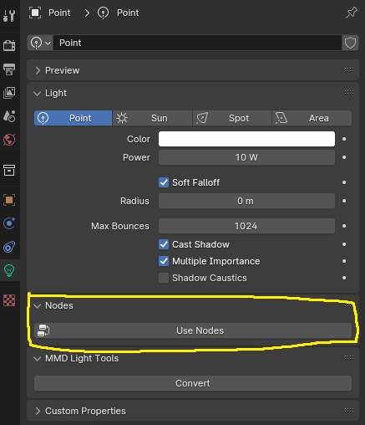365x425 pixels.
Task: Open the Output properties printer icon
Action: point(9,69)
